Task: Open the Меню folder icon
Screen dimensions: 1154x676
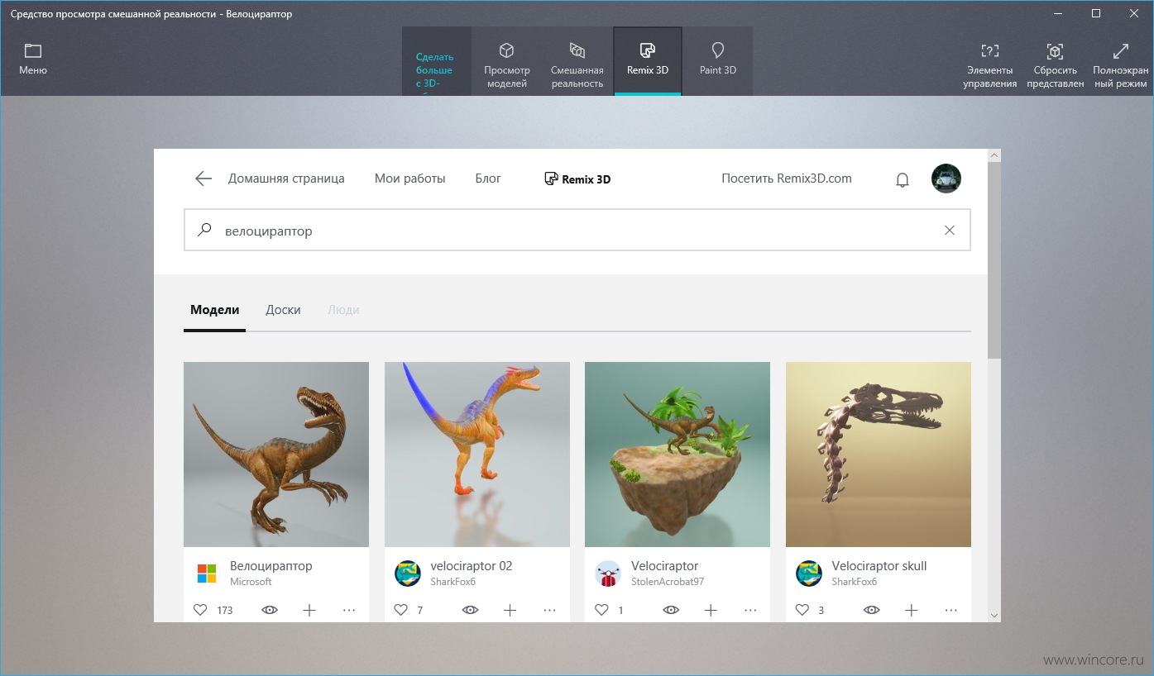Action: pos(33,51)
